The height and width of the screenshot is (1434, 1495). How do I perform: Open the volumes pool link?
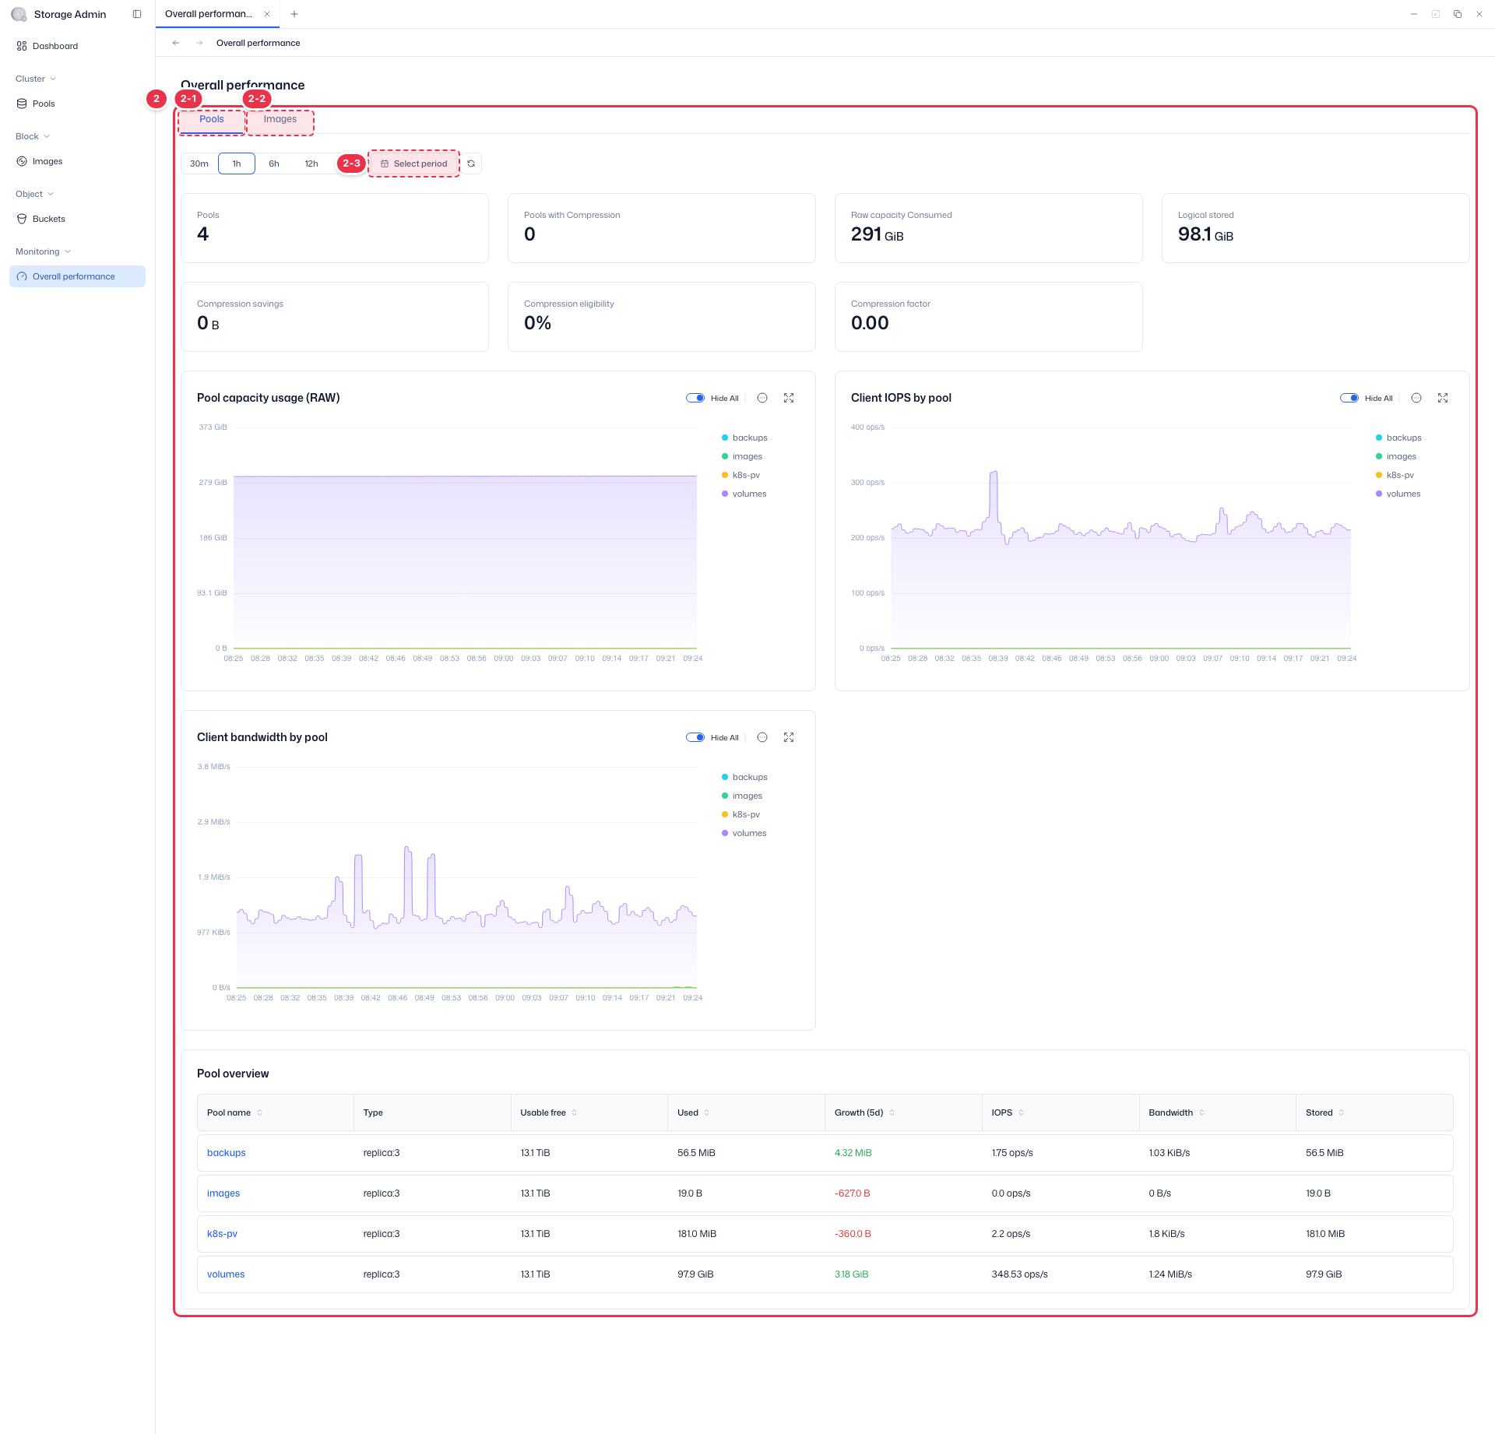(x=226, y=1274)
